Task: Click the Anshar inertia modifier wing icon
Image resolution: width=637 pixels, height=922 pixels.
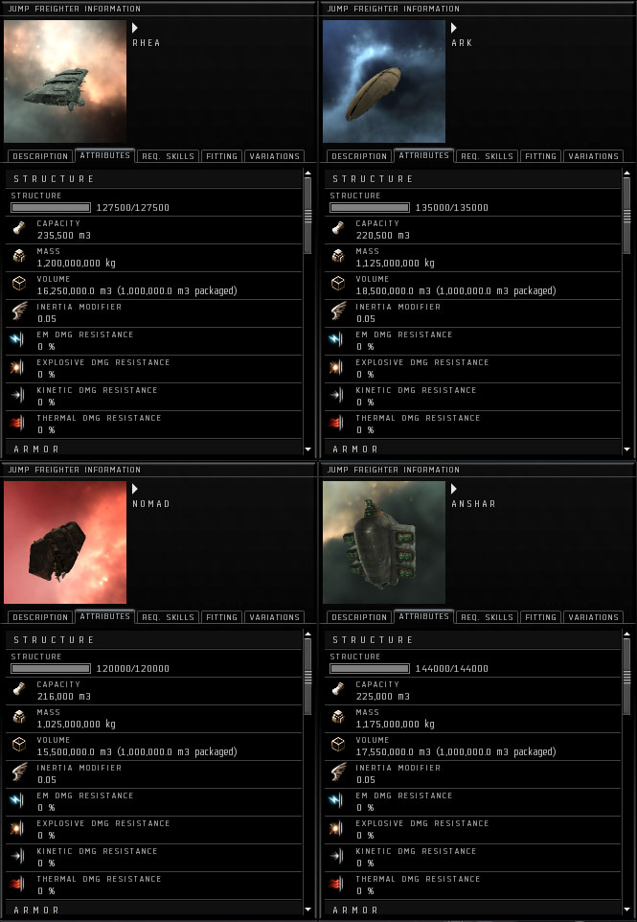Action: tap(338, 772)
